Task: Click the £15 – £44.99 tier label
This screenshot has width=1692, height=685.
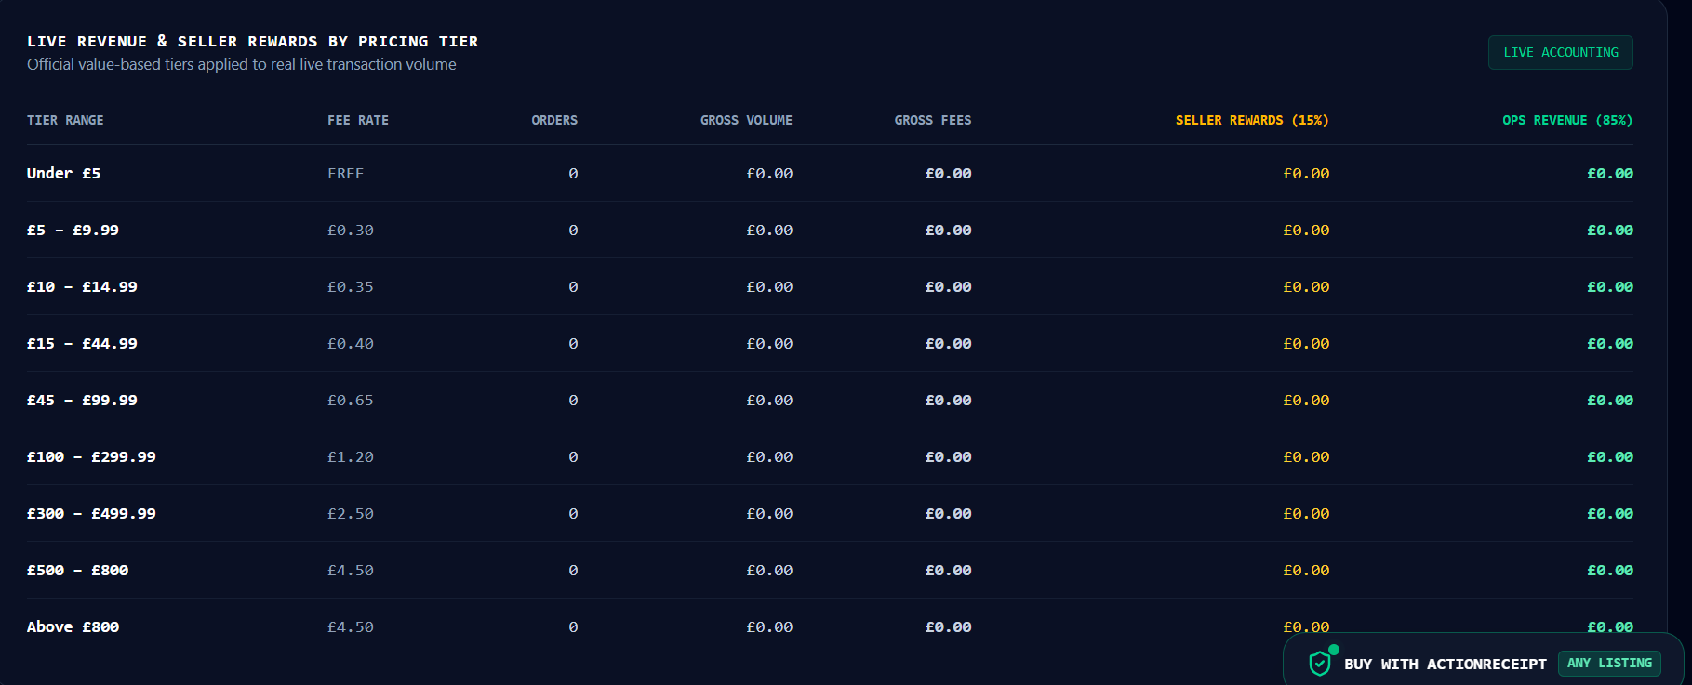Action: [82, 343]
